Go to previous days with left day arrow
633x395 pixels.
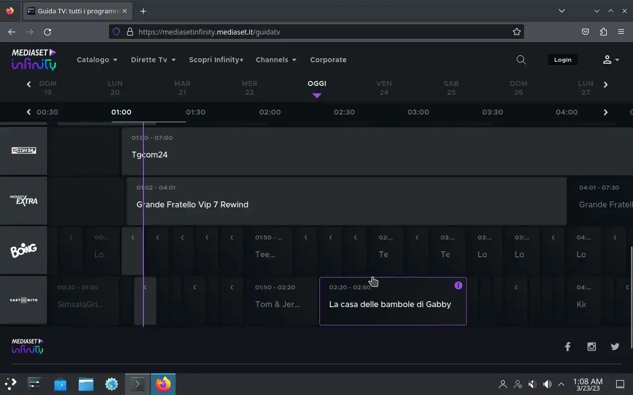point(29,84)
